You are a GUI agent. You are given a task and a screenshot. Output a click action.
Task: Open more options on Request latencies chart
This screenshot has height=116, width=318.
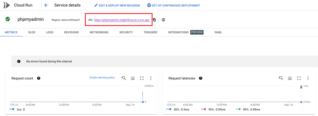coord(308,78)
